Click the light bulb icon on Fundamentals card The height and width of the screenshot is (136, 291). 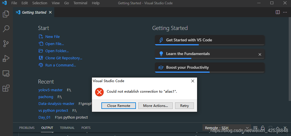(161, 54)
